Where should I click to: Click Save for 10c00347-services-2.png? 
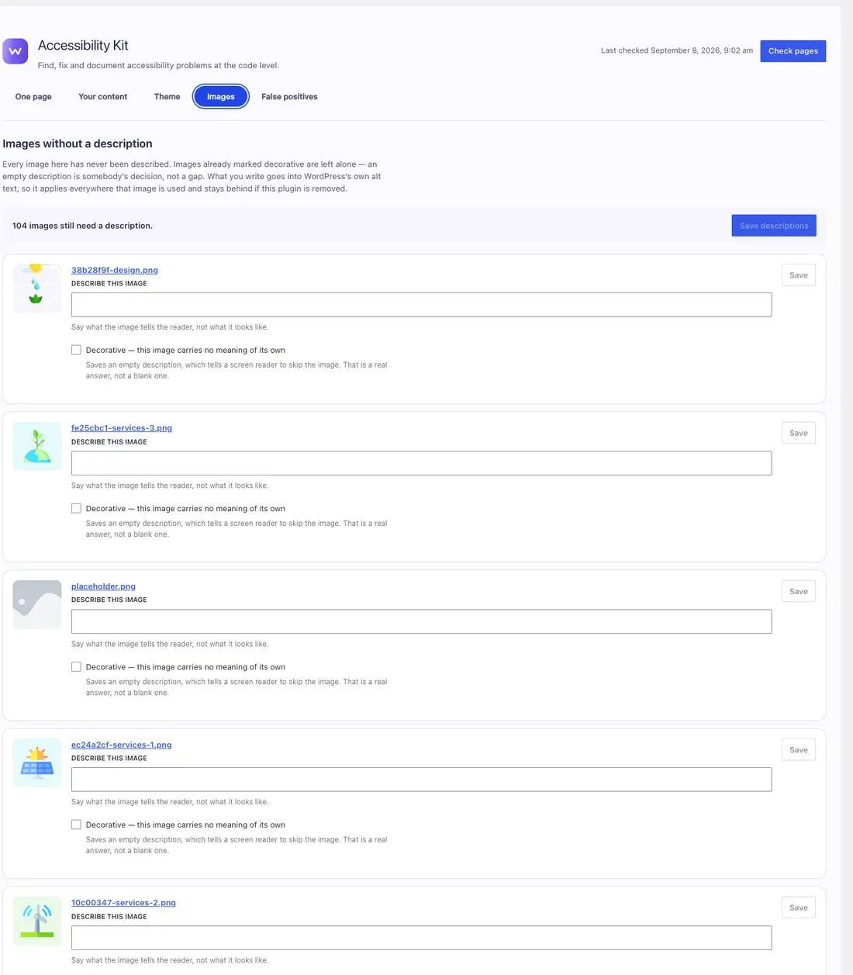click(x=798, y=908)
